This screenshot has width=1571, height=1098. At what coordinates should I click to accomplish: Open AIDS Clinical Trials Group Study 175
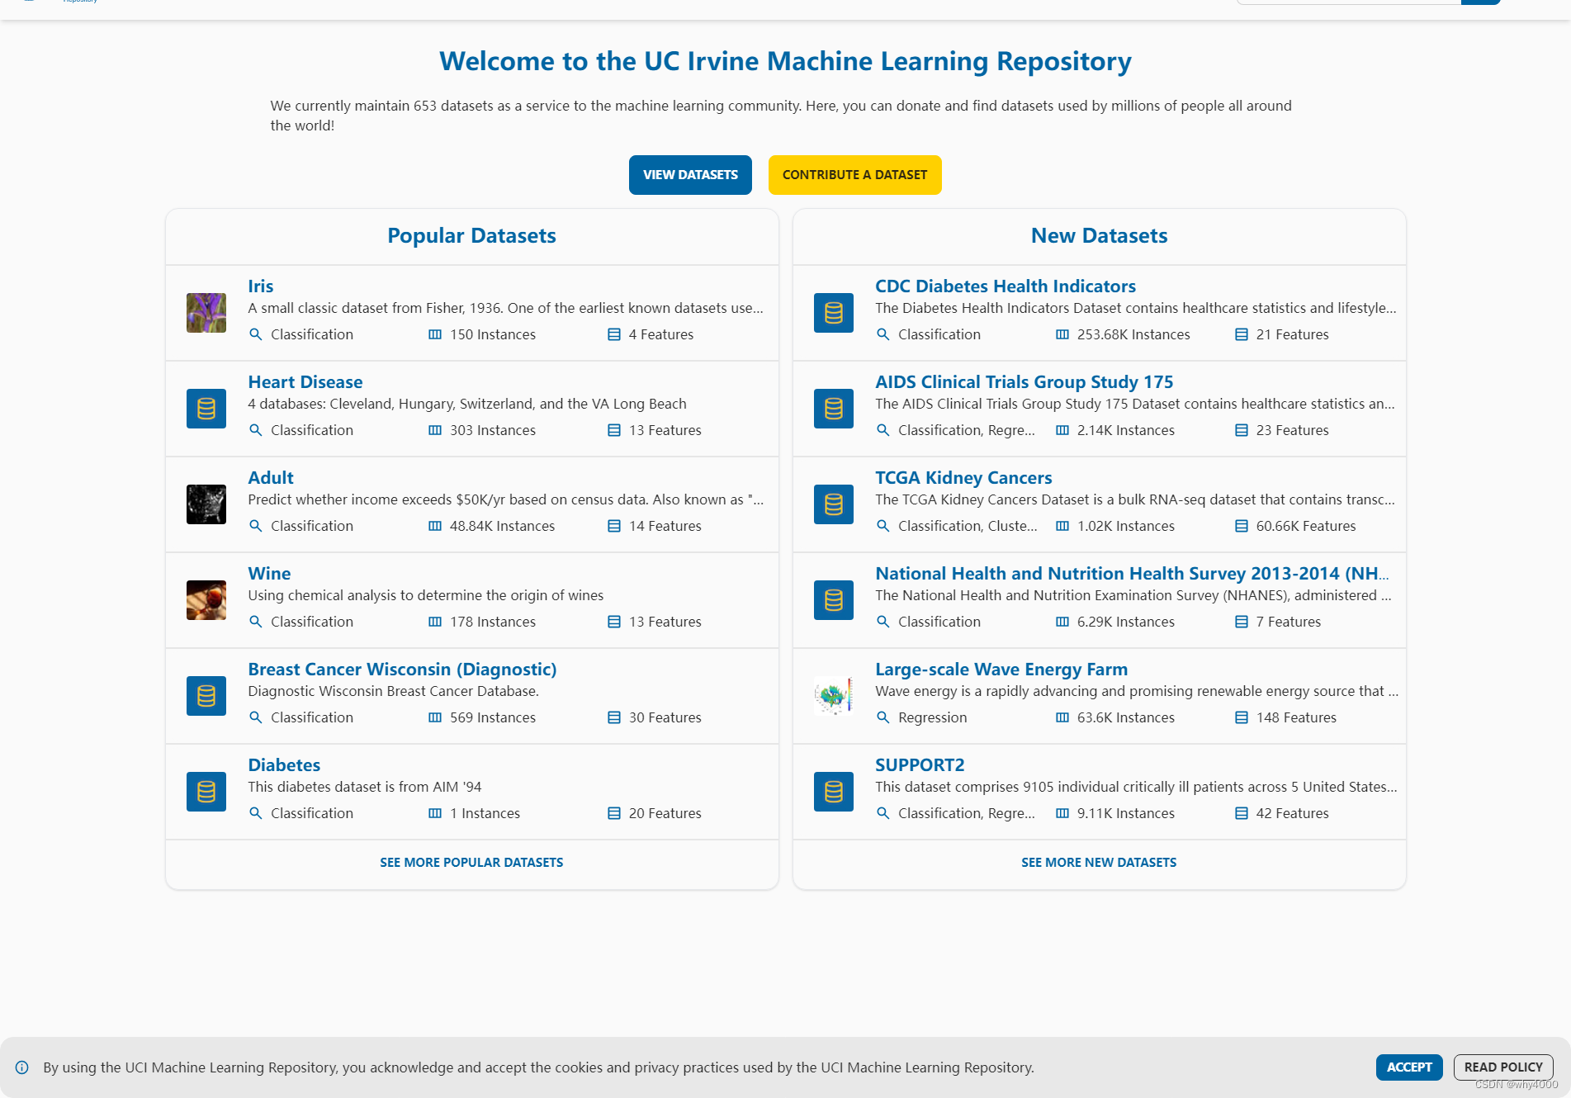click(1024, 382)
